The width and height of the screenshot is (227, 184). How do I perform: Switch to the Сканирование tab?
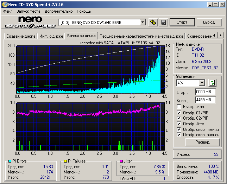coord(199,36)
